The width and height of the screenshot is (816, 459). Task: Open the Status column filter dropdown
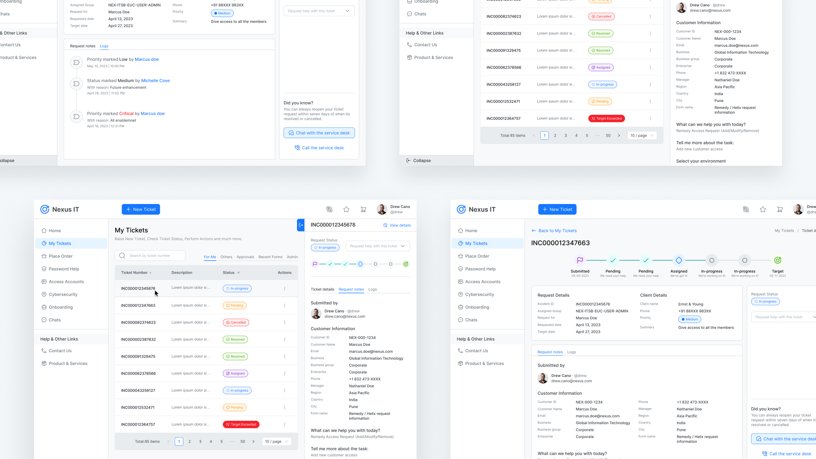pos(239,273)
